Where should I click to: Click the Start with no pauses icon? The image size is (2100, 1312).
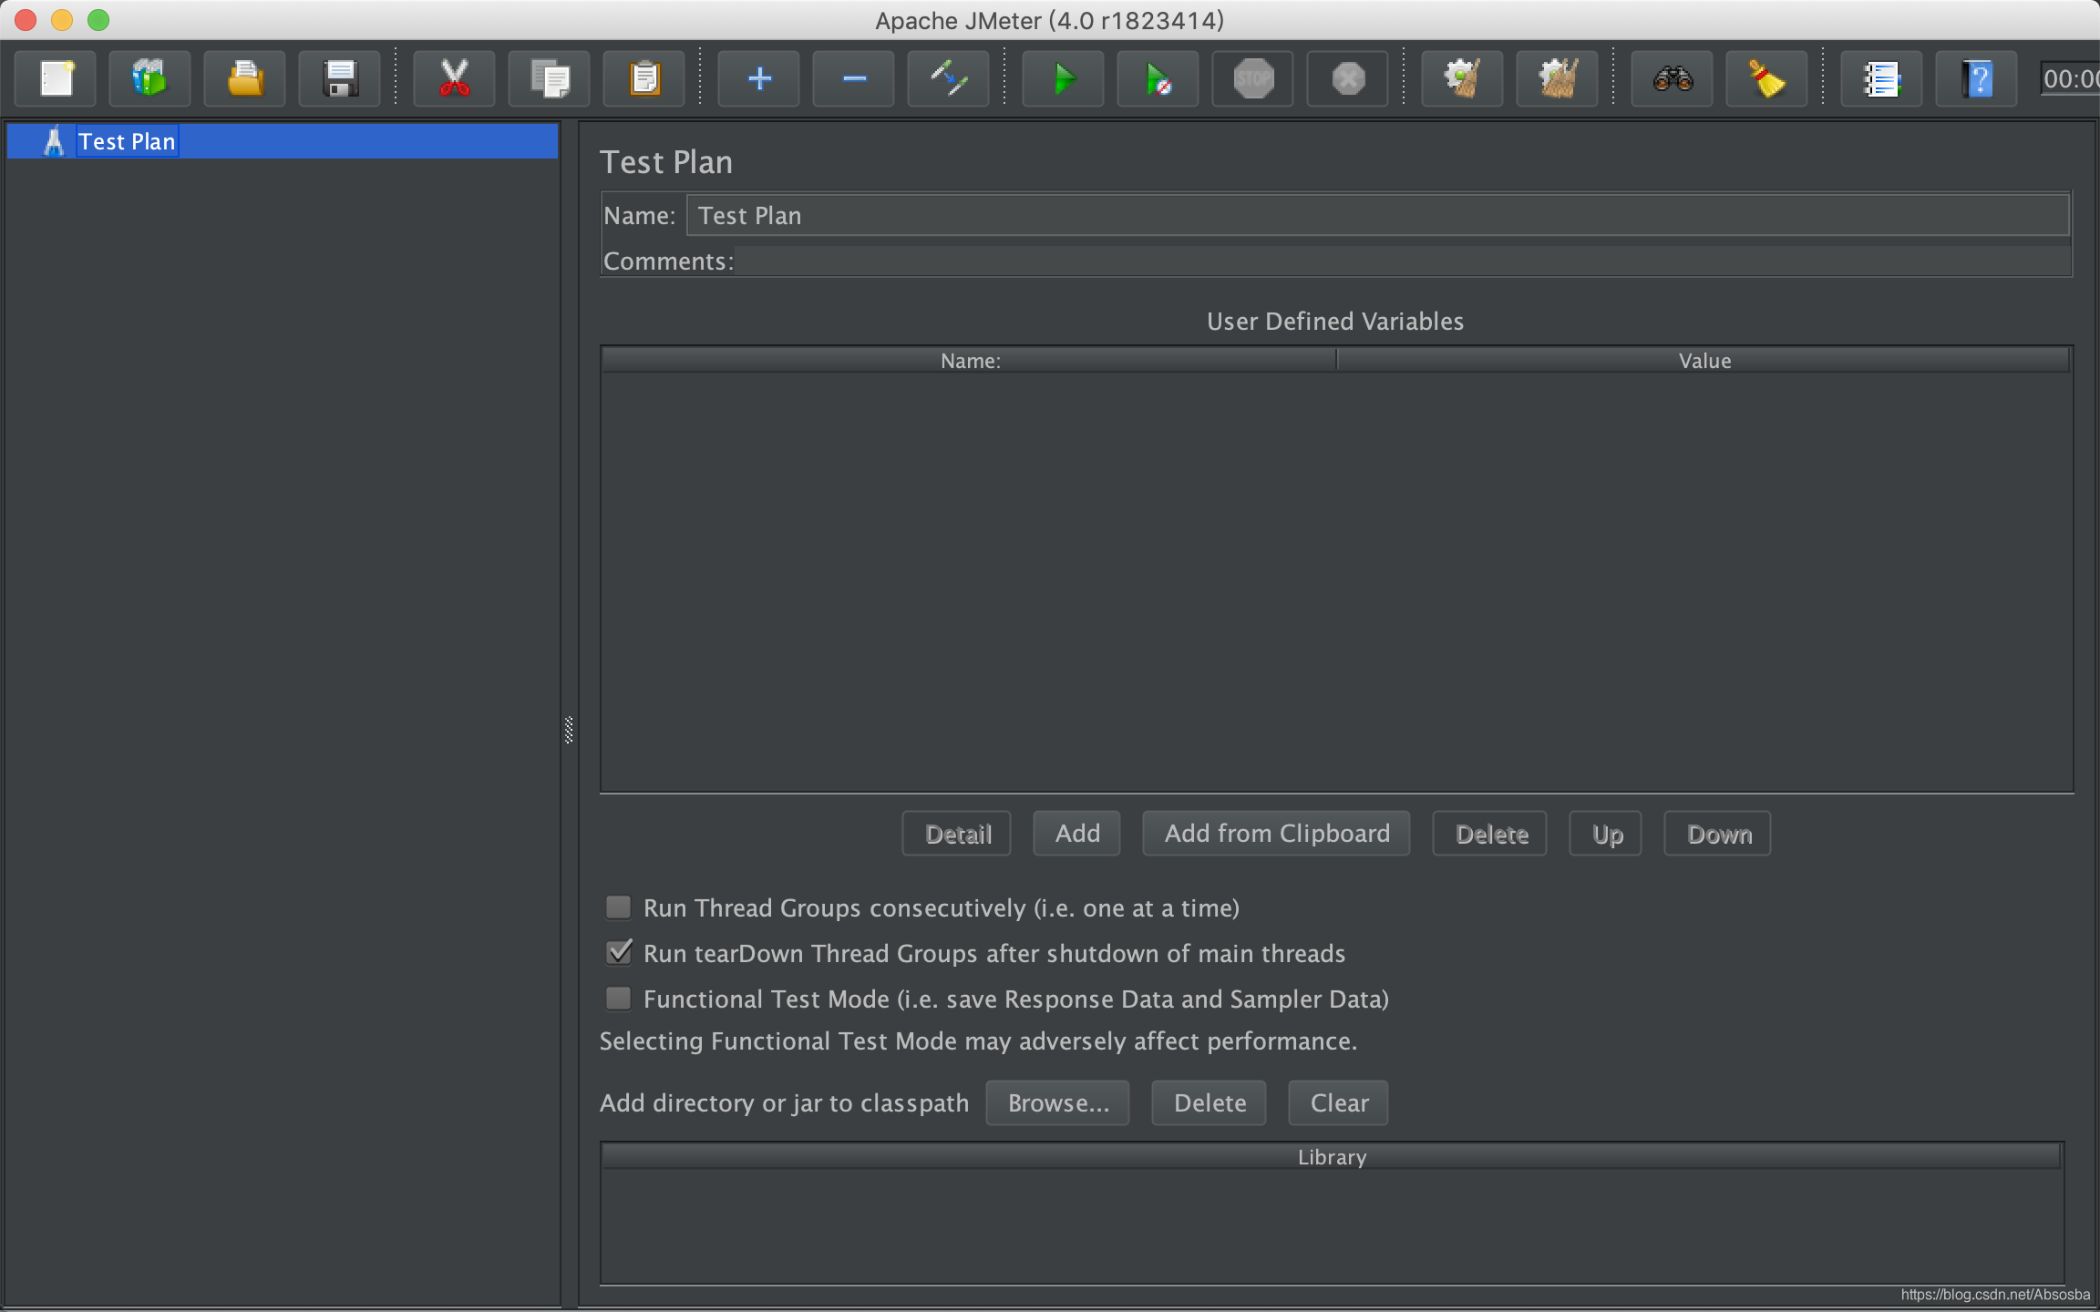point(1158,78)
